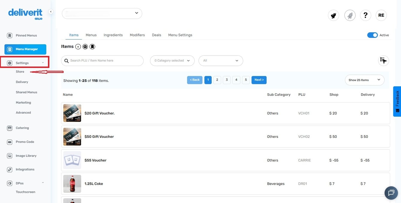Open Shared Menus in the sidebar
Screen dimensions: 401x203
coord(27,92)
